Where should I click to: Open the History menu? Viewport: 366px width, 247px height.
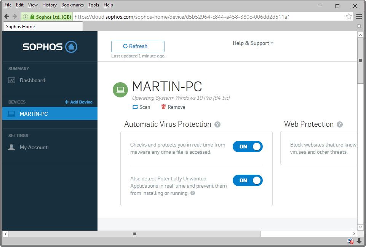(x=50, y=5)
